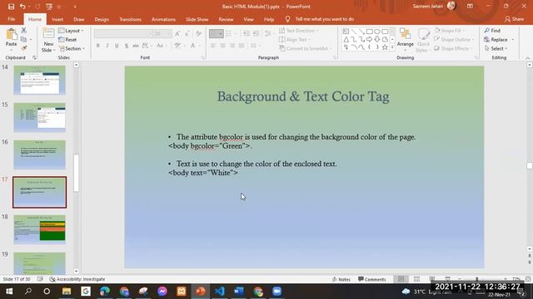Click the New Slide icon
The width and height of the screenshot is (533, 299).
coord(48,34)
